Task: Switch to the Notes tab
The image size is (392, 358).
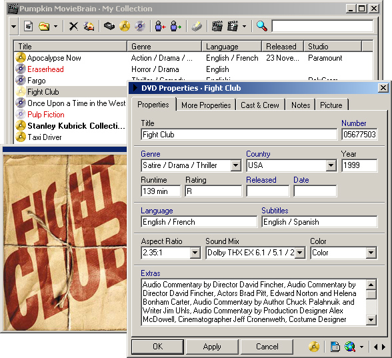Action: (301, 105)
